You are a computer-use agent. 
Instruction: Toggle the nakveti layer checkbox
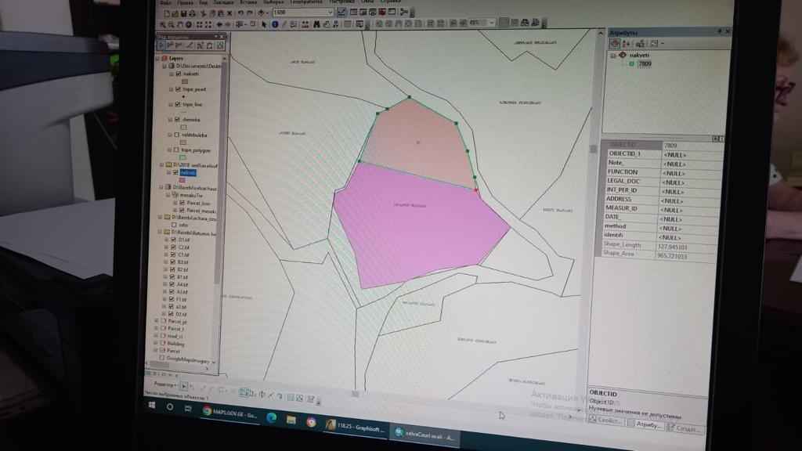click(178, 74)
